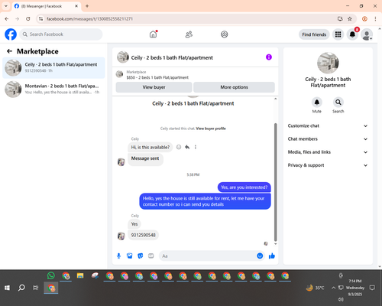Screen dimensions: 382x306
Task: Open more actions for 'Hi, is this available?'
Action: click(x=196, y=147)
